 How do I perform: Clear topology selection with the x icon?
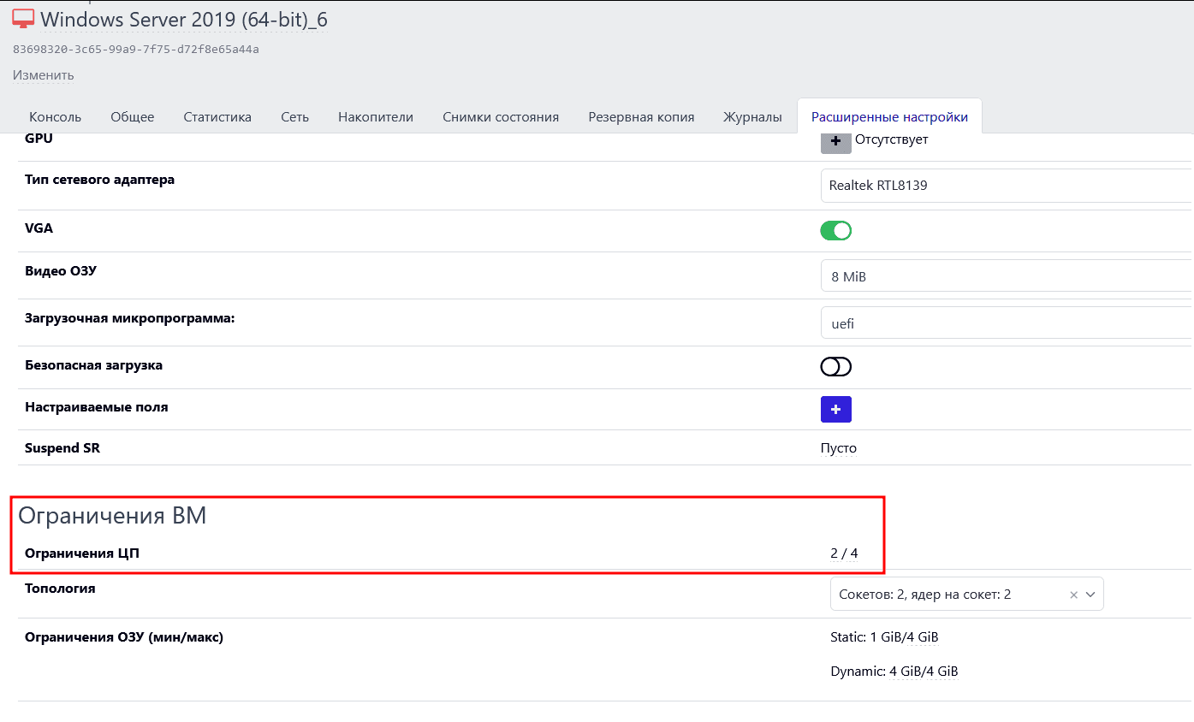(1073, 595)
